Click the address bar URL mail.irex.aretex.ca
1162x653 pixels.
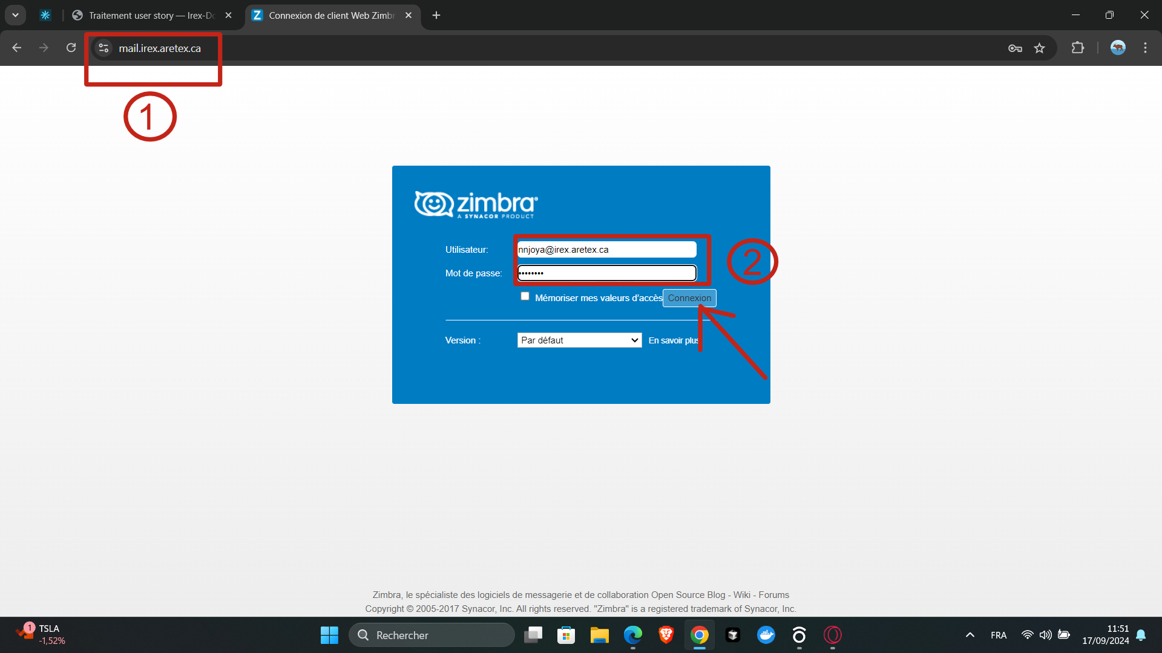point(160,48)
